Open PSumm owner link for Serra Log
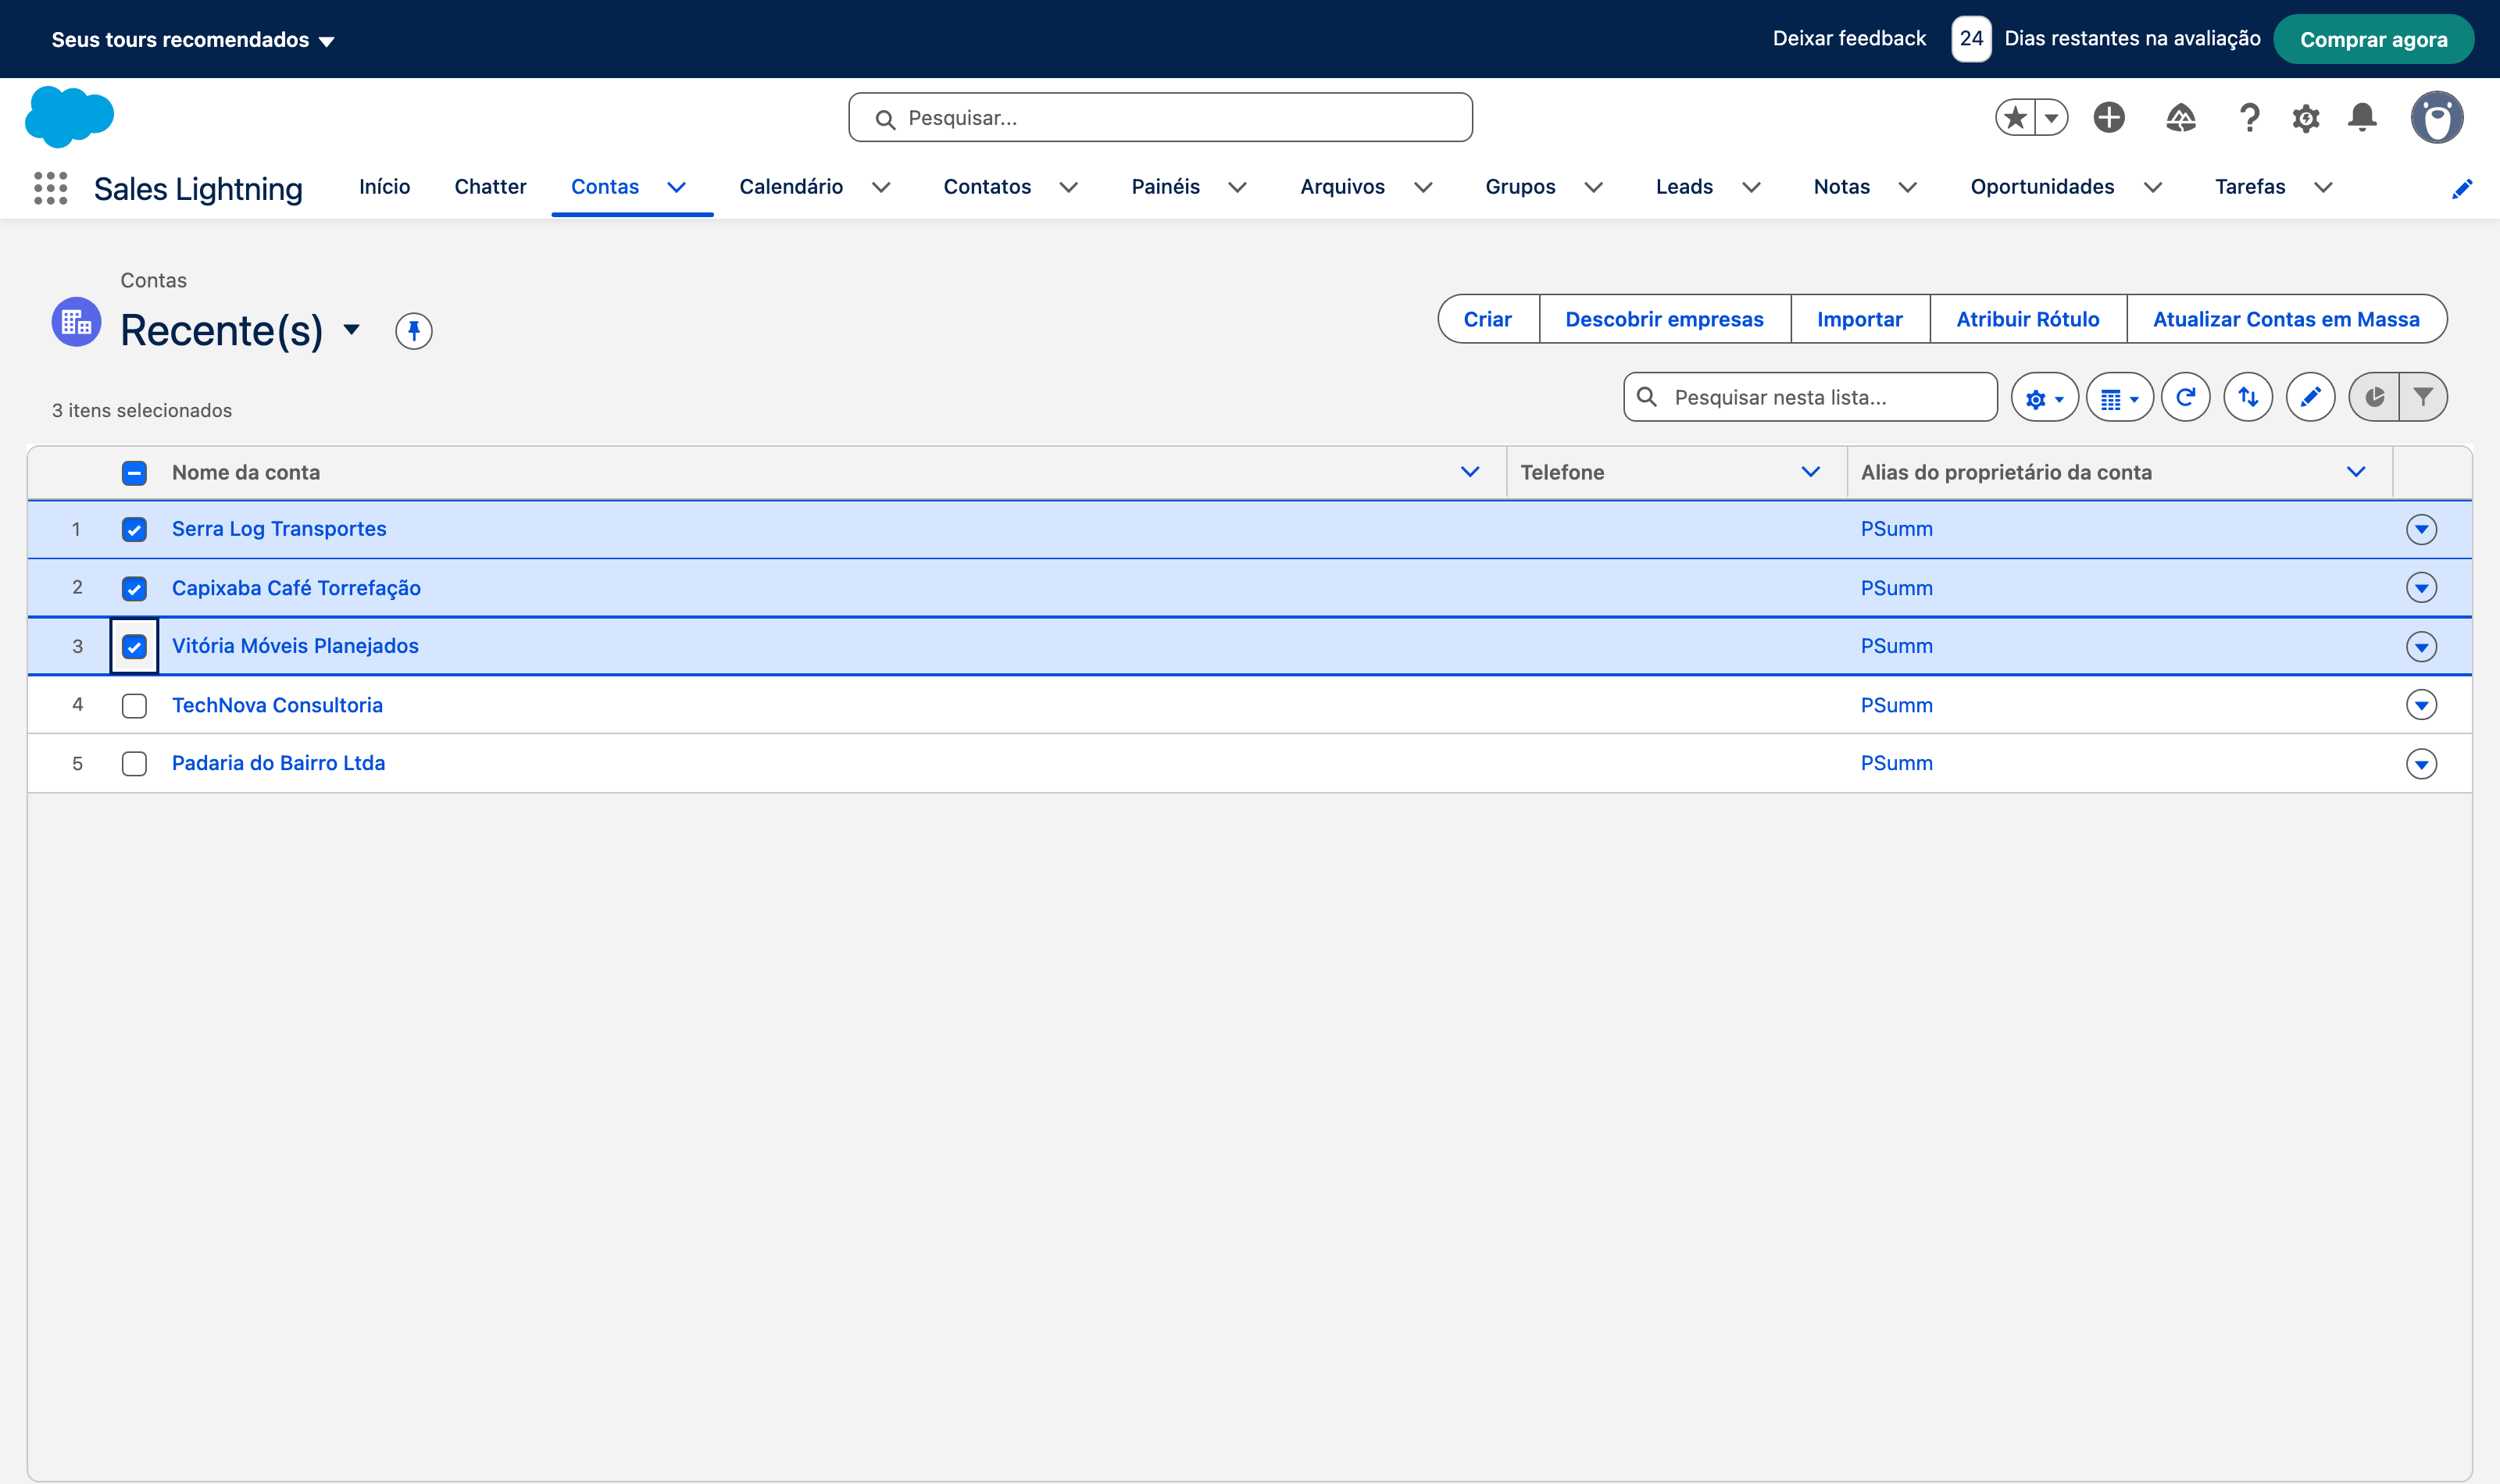The width and height of the screenshot is (2500, 1484). [1896, 529]
